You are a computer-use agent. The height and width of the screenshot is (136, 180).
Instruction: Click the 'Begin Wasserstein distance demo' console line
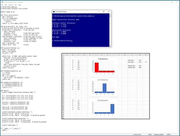66,20
